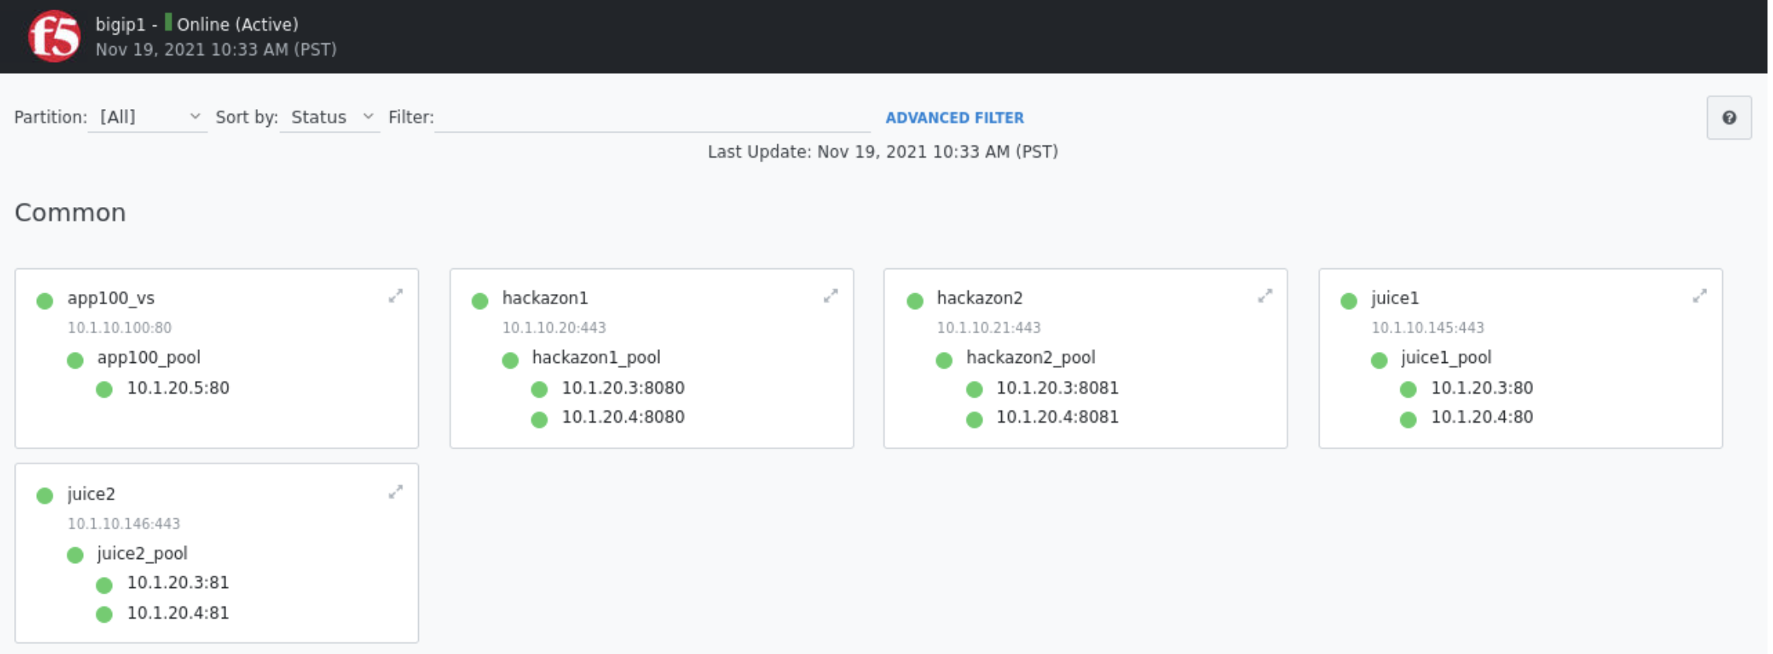Click status dot beside 10.1.20.4:81
The height and width of the screenshot is (654, 1773).
coord(104,614)
